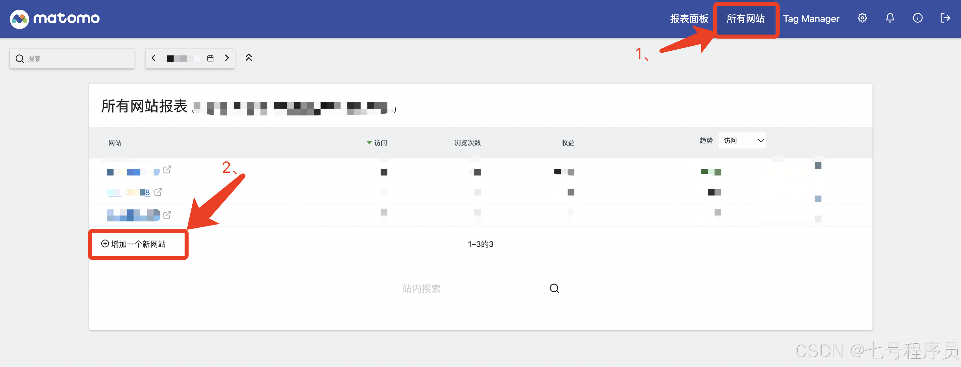Image resolution: width=961 pixels, height=367 pixels.
Task: Open the date calendar icon
Action: coord(210,58)
